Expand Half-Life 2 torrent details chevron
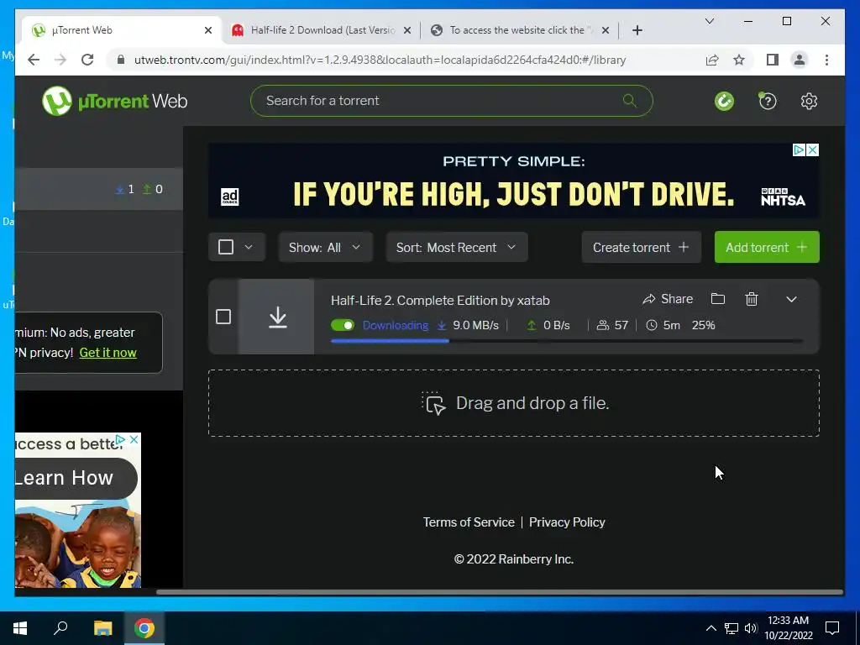Screen dimensions: 860x645 (x=791, y=299)
